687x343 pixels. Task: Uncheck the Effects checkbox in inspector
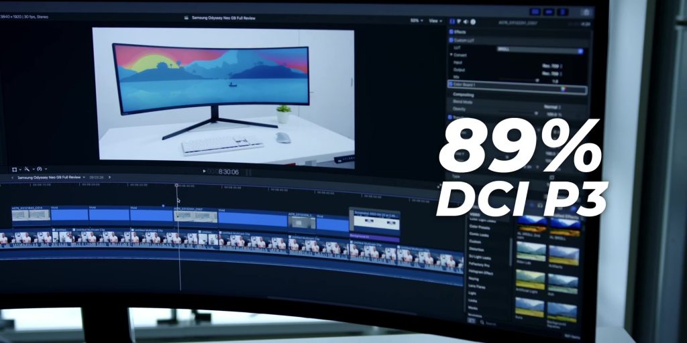[452, 32]
